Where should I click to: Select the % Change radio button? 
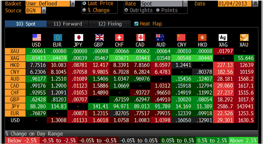(84, 10)
